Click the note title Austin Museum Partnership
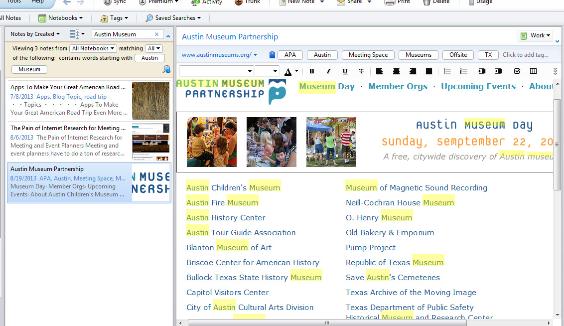 230,37
